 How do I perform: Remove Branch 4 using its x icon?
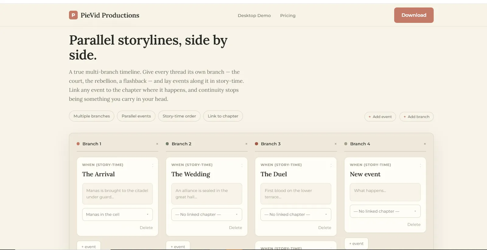tap(425, 144)
